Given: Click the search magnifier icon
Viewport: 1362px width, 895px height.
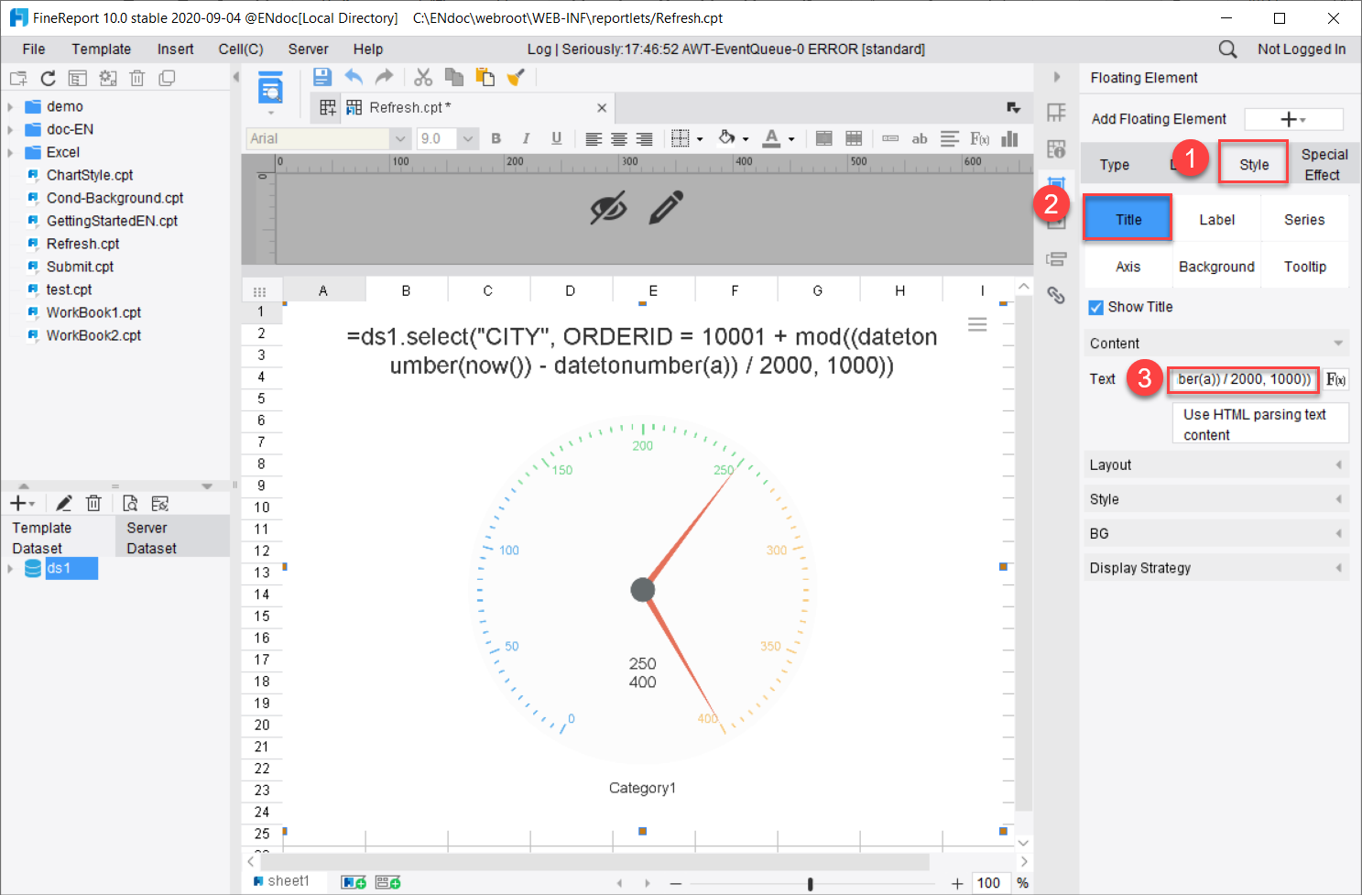Looking at the screenshot, I should pos(1227,49).
